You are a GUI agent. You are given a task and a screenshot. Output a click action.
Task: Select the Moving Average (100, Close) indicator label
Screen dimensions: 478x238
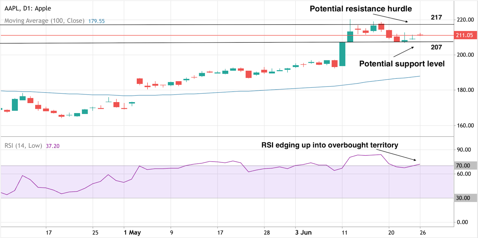point(44,21)
